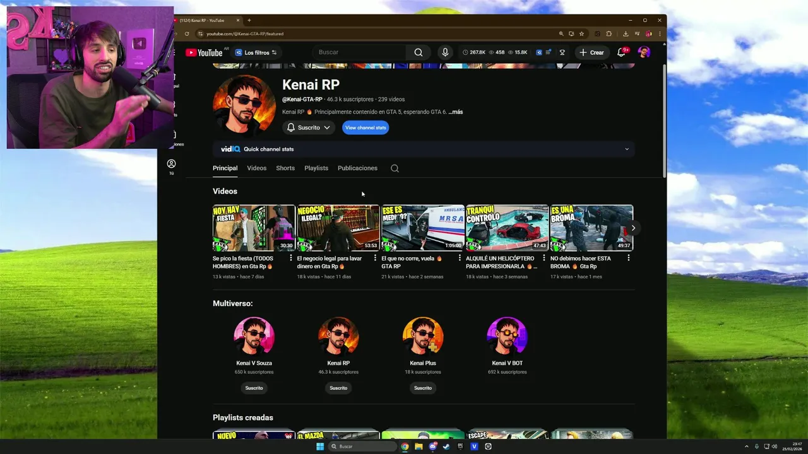This screenshot has width=808, height=454.
Task: Expand channel description via "...más"
Action: [x=456, y=112]
